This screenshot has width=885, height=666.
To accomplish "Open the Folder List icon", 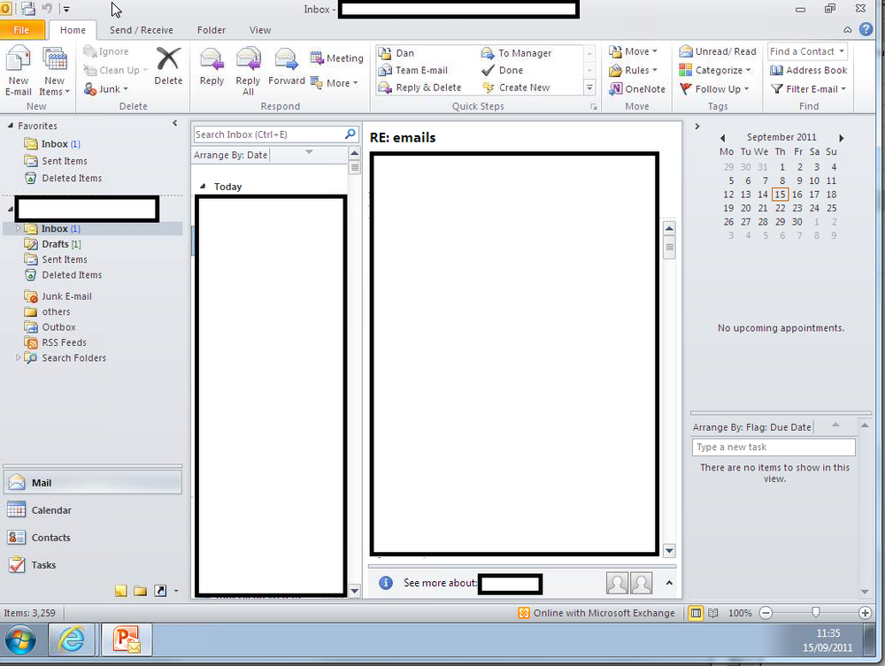I will (x=141, y=591).
